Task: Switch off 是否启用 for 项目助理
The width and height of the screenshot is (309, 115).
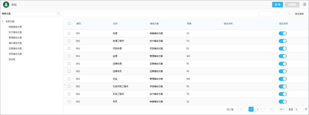Action: click(x=282, y=49)
